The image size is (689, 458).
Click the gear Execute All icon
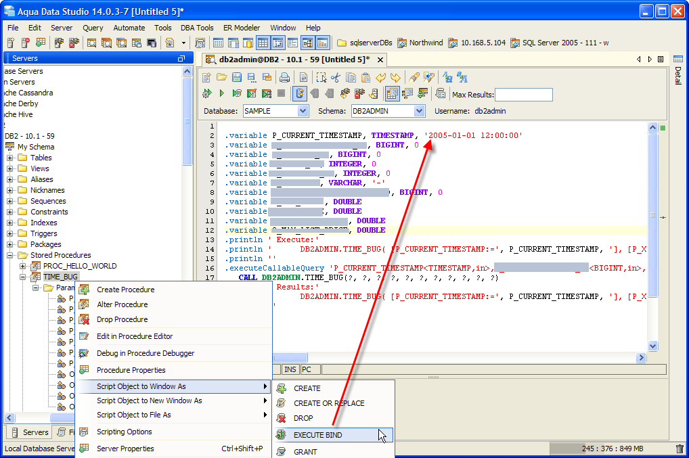point(206,93)
